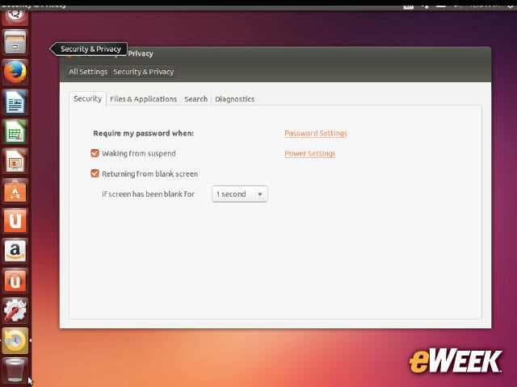Open the Password Settings link
This screenshot has height=387, width=517.
316,133
